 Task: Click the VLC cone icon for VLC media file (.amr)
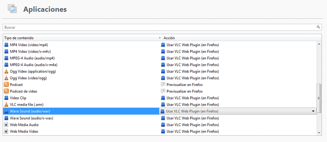6,105
